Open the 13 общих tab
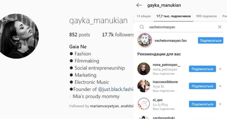The width and height of the screenshot is (227, 119). pyautogui.click(x=143, y=16)
